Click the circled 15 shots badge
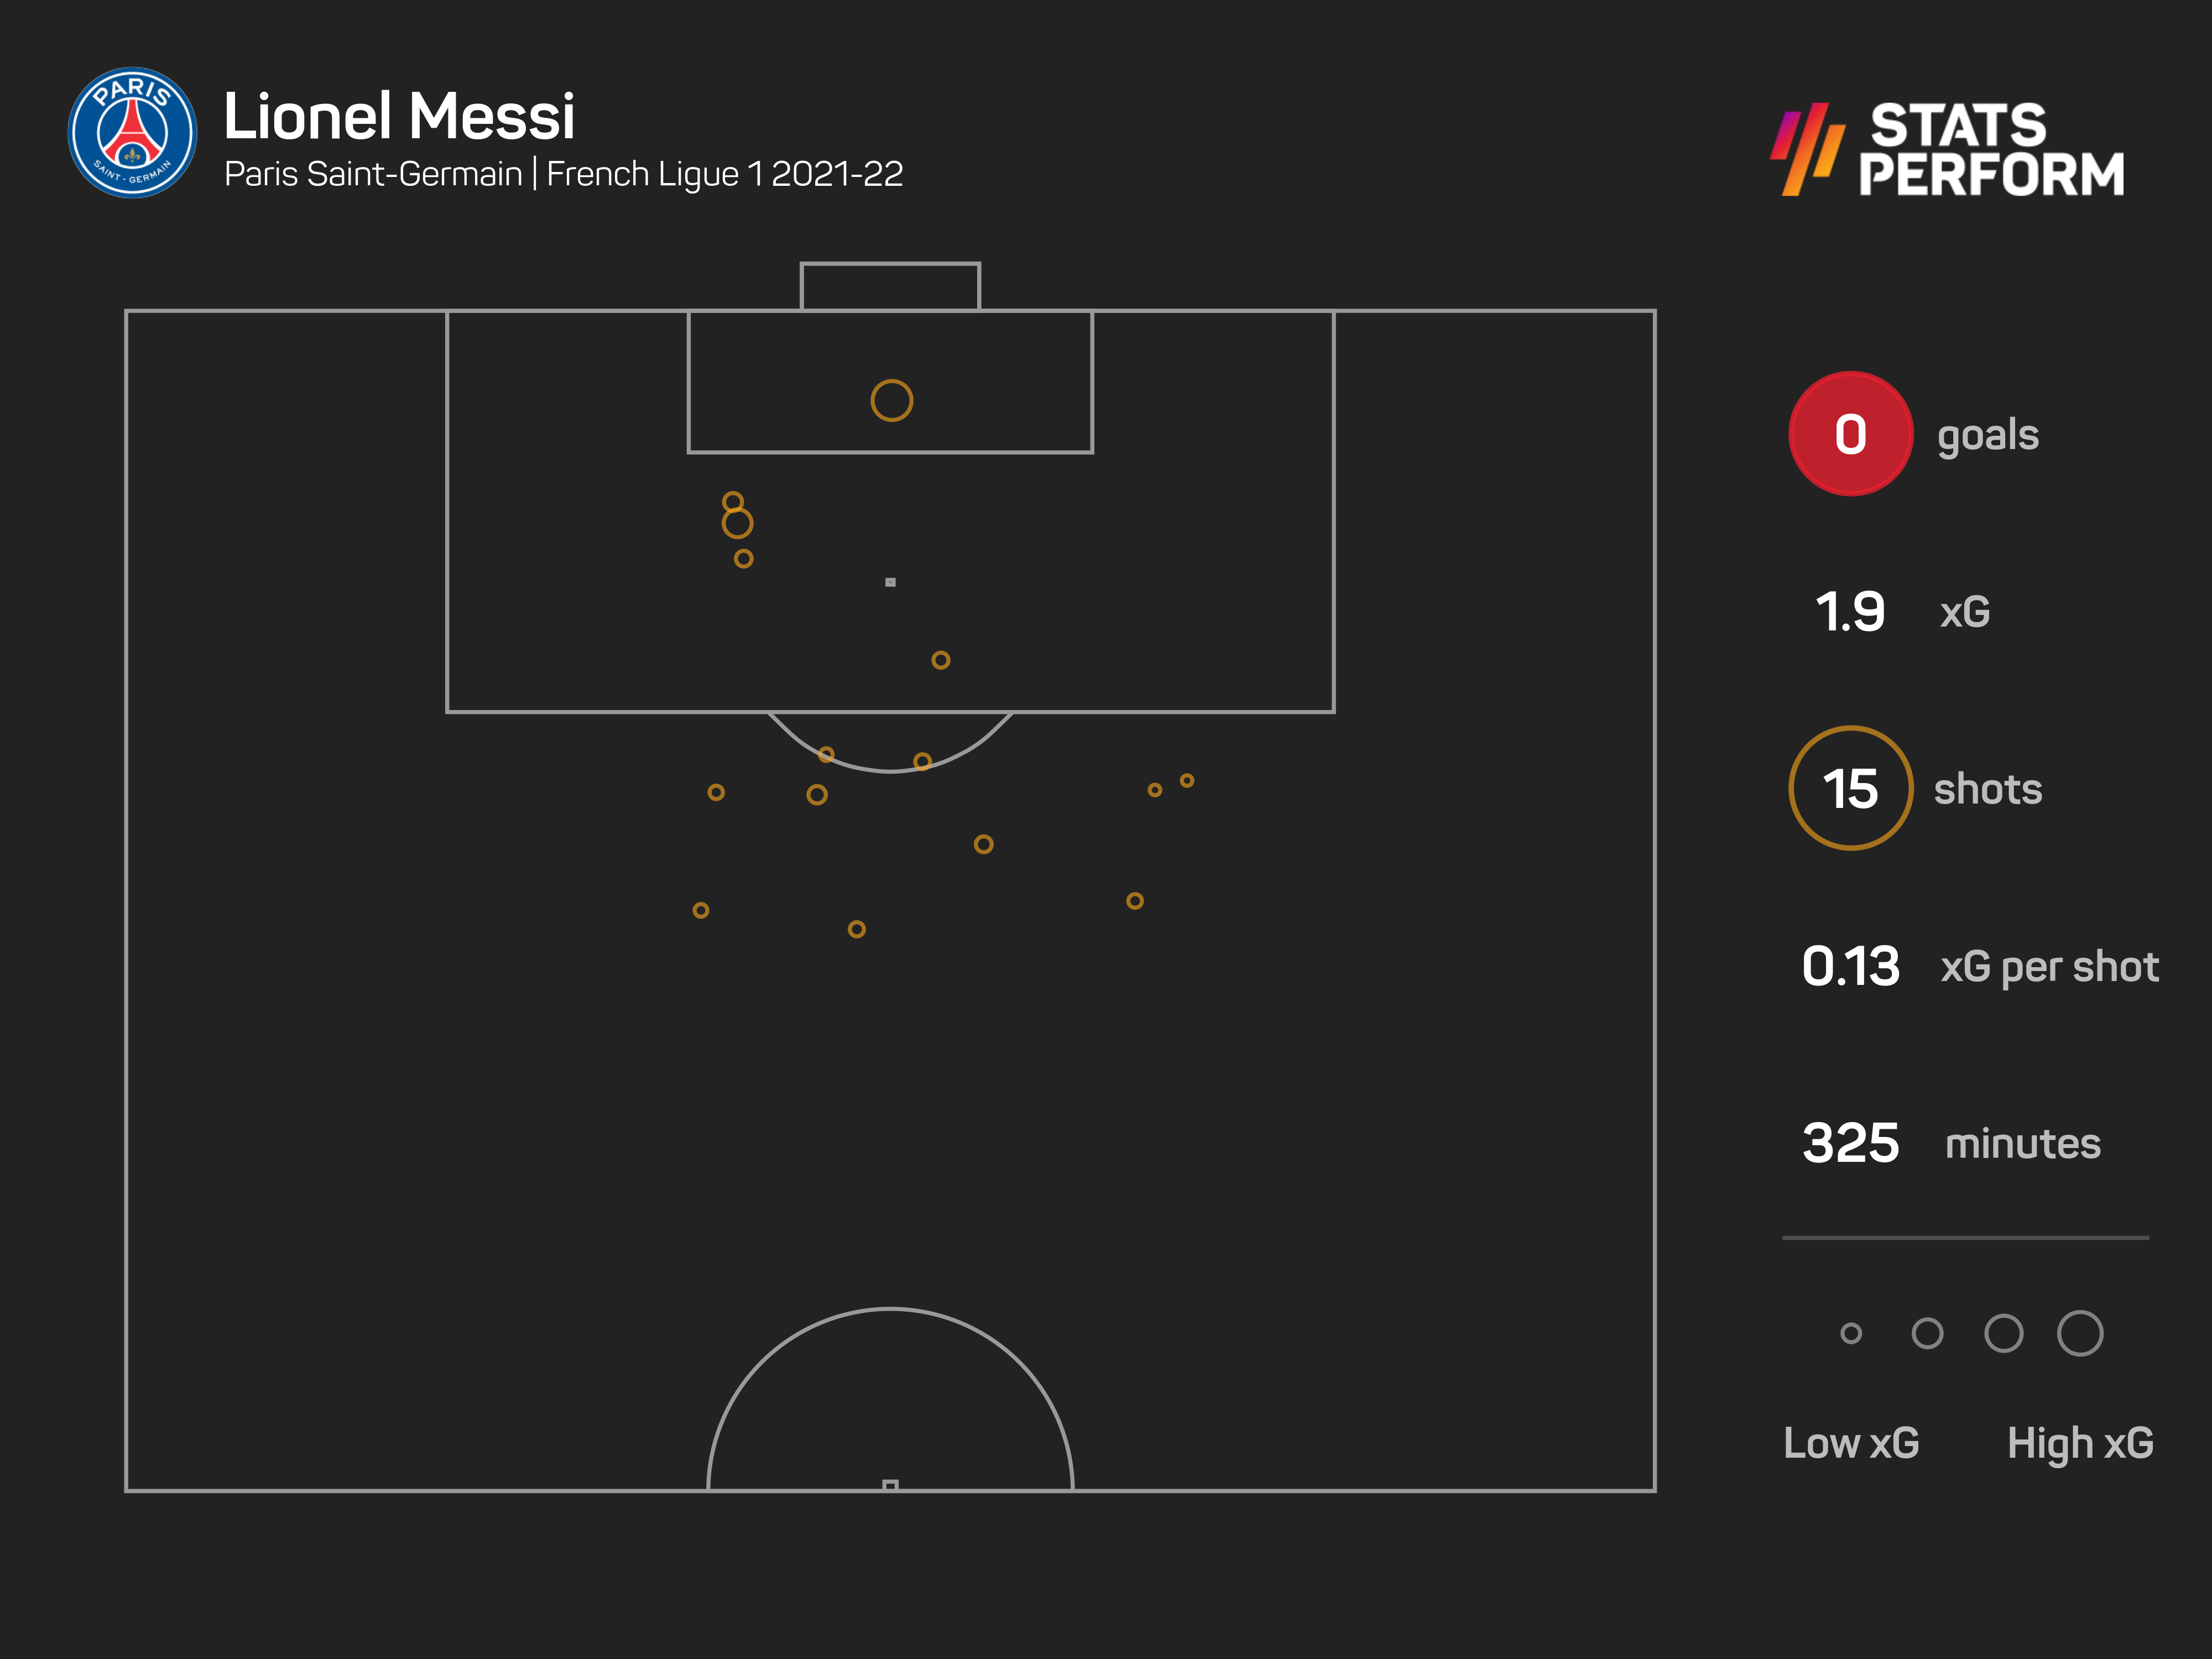This screenshot has height=1659, width=2212. click(x=1850, y=788)
